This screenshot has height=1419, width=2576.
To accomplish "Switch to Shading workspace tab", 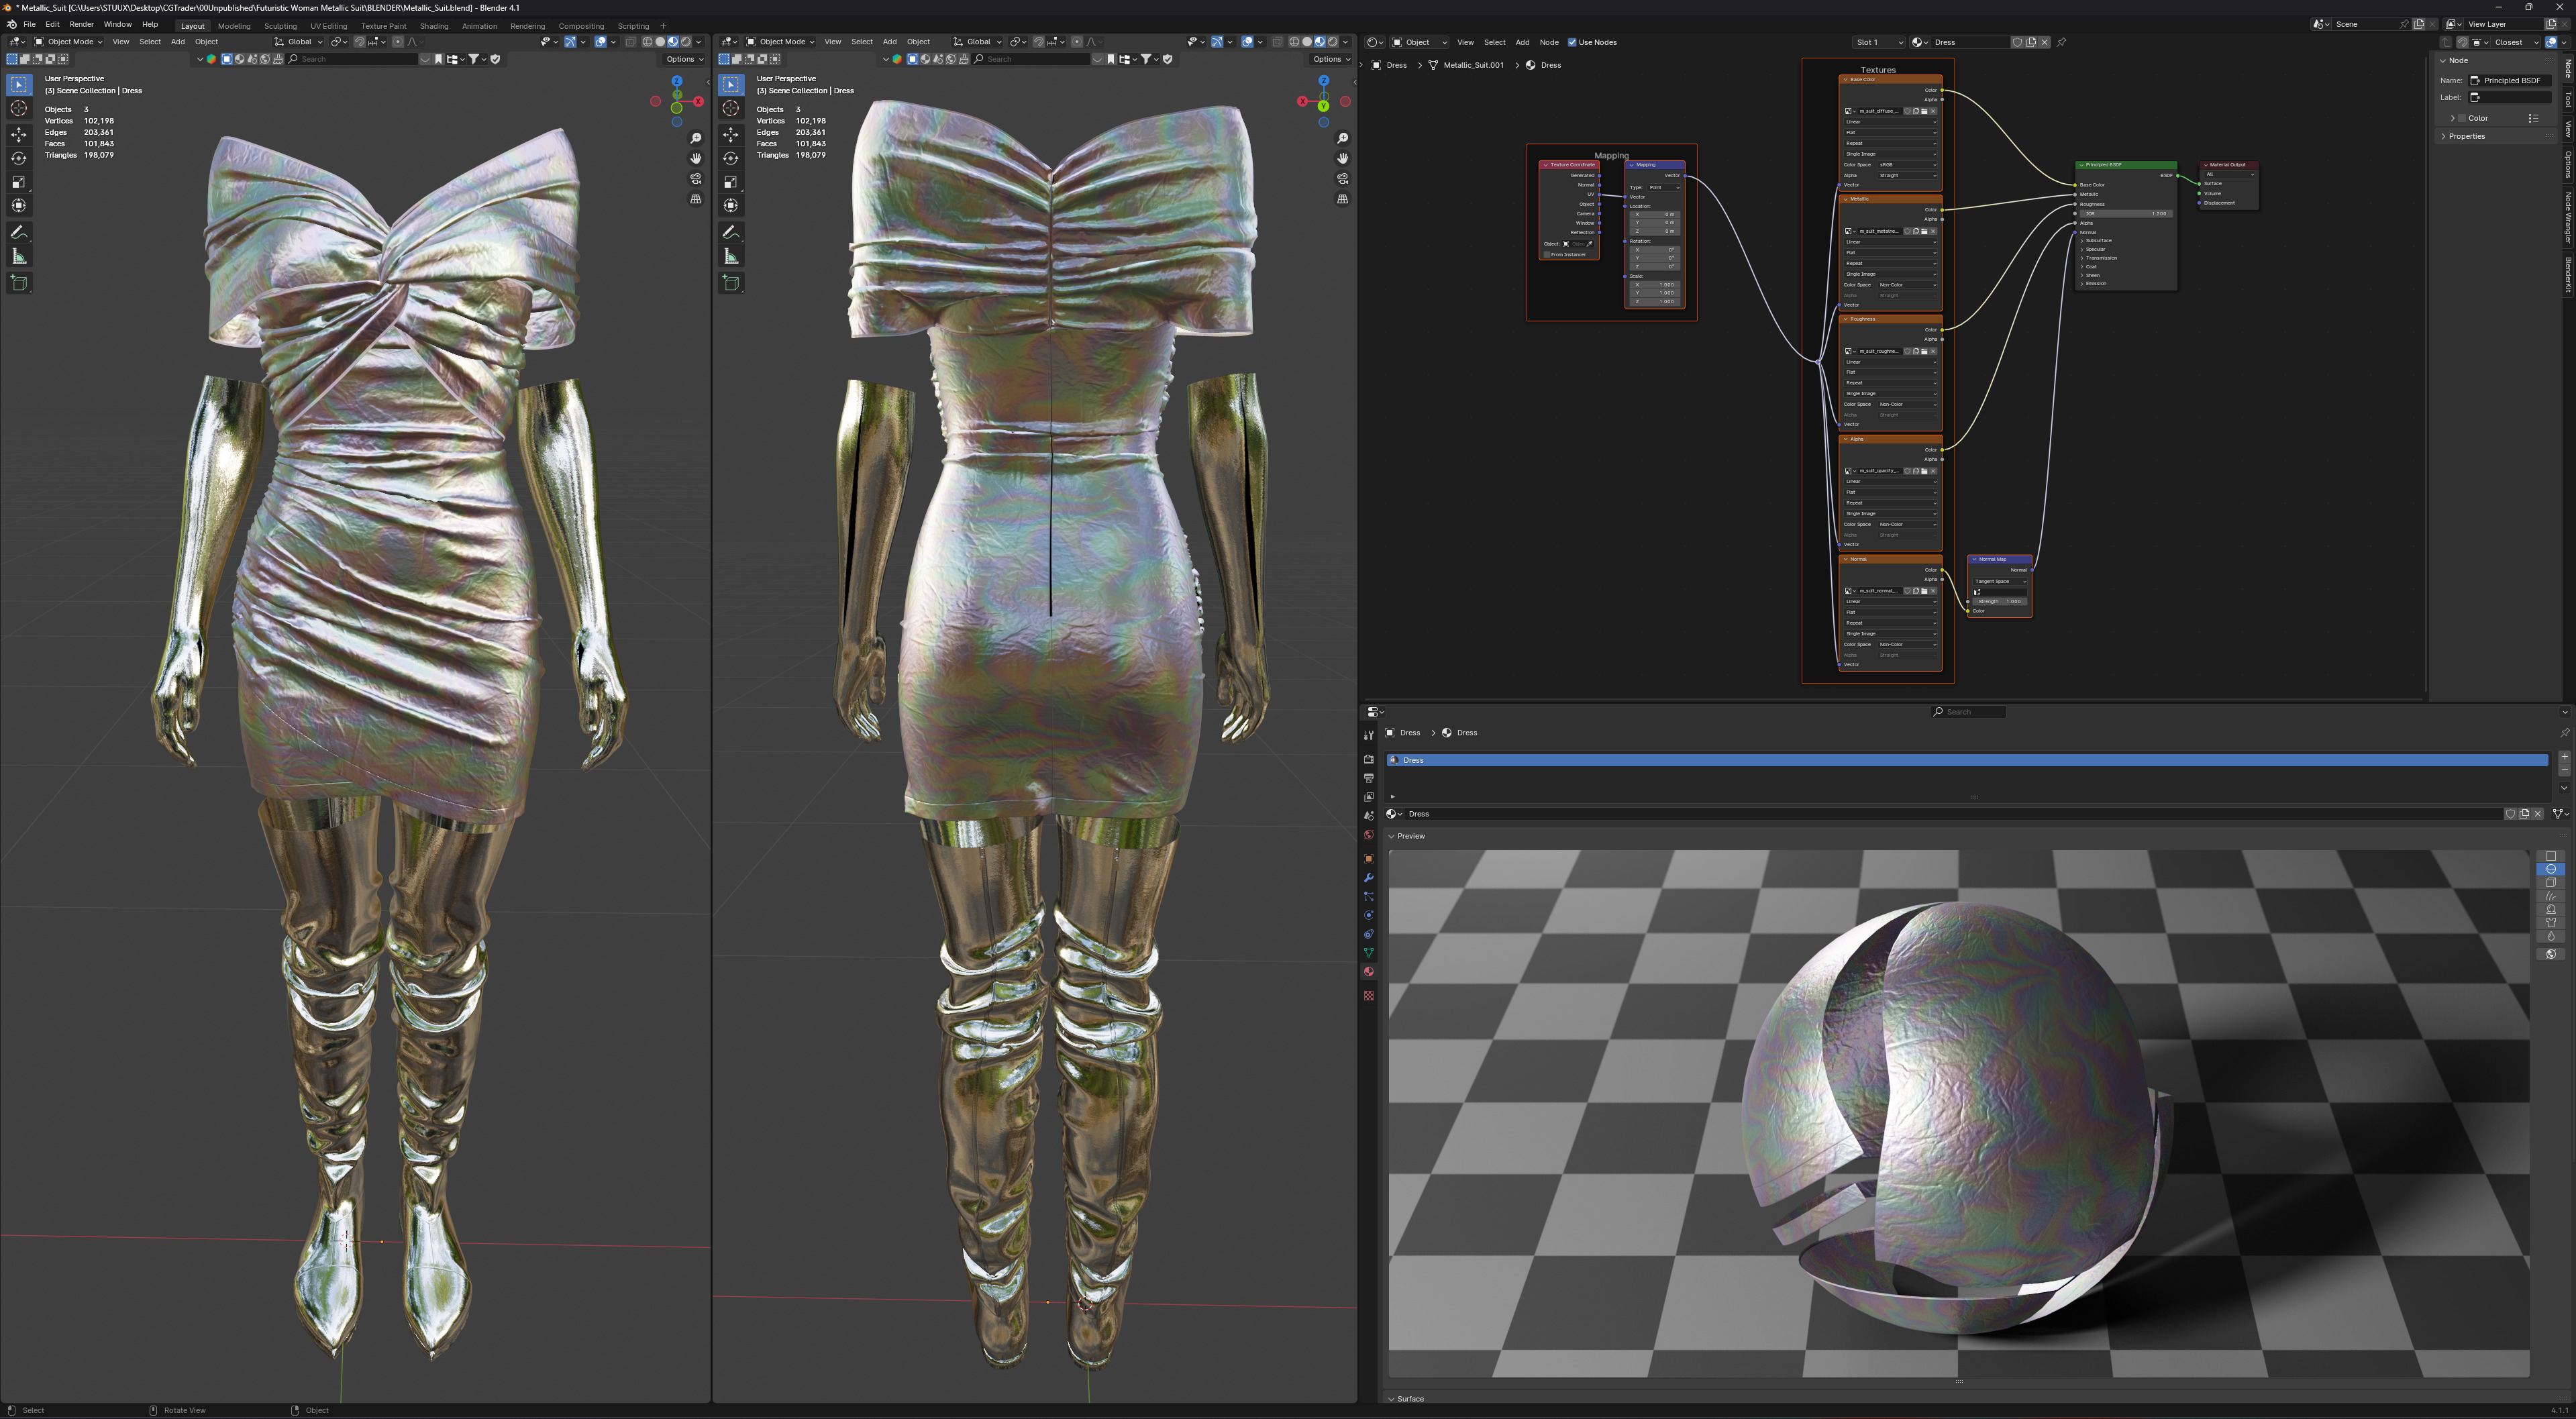I will coord(434,26).
